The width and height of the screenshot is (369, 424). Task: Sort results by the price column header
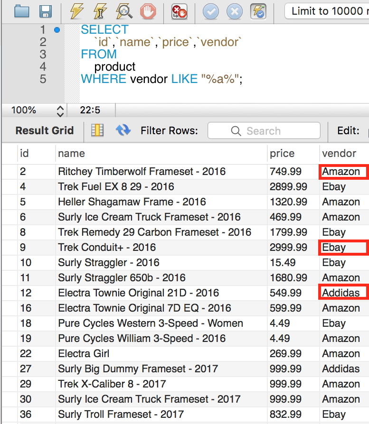[282, 153]
